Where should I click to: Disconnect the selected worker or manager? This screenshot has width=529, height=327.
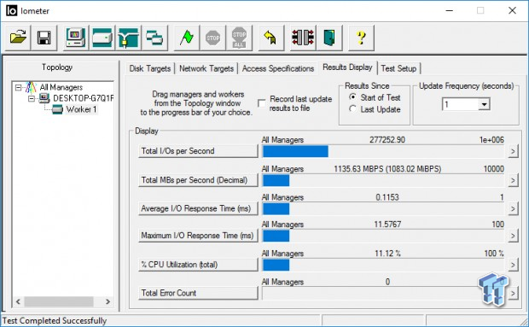tap(303, 38)
